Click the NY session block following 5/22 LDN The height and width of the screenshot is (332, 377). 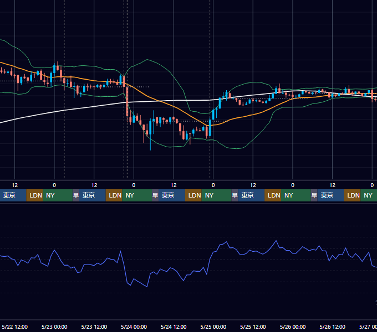point(58,195)
